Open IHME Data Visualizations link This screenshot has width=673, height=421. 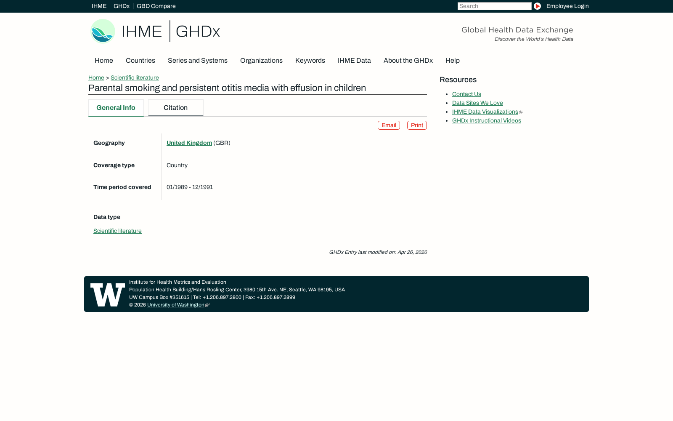(485, 112)
